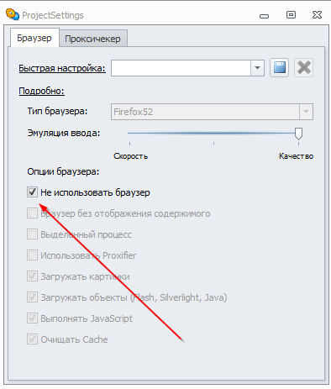Minimize the ProjectSettings window
The width and height of the screenshot is (331, 389).
pyautogui.click(x=264, y=16)
